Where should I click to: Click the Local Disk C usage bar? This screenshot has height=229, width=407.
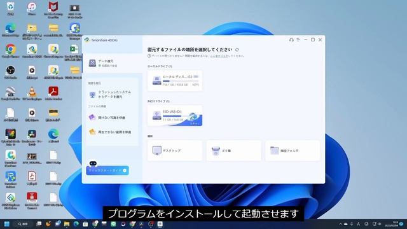point(181,81)
